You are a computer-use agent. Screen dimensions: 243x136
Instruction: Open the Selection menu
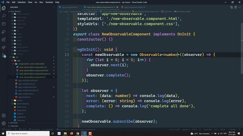[x=22, y=2]
